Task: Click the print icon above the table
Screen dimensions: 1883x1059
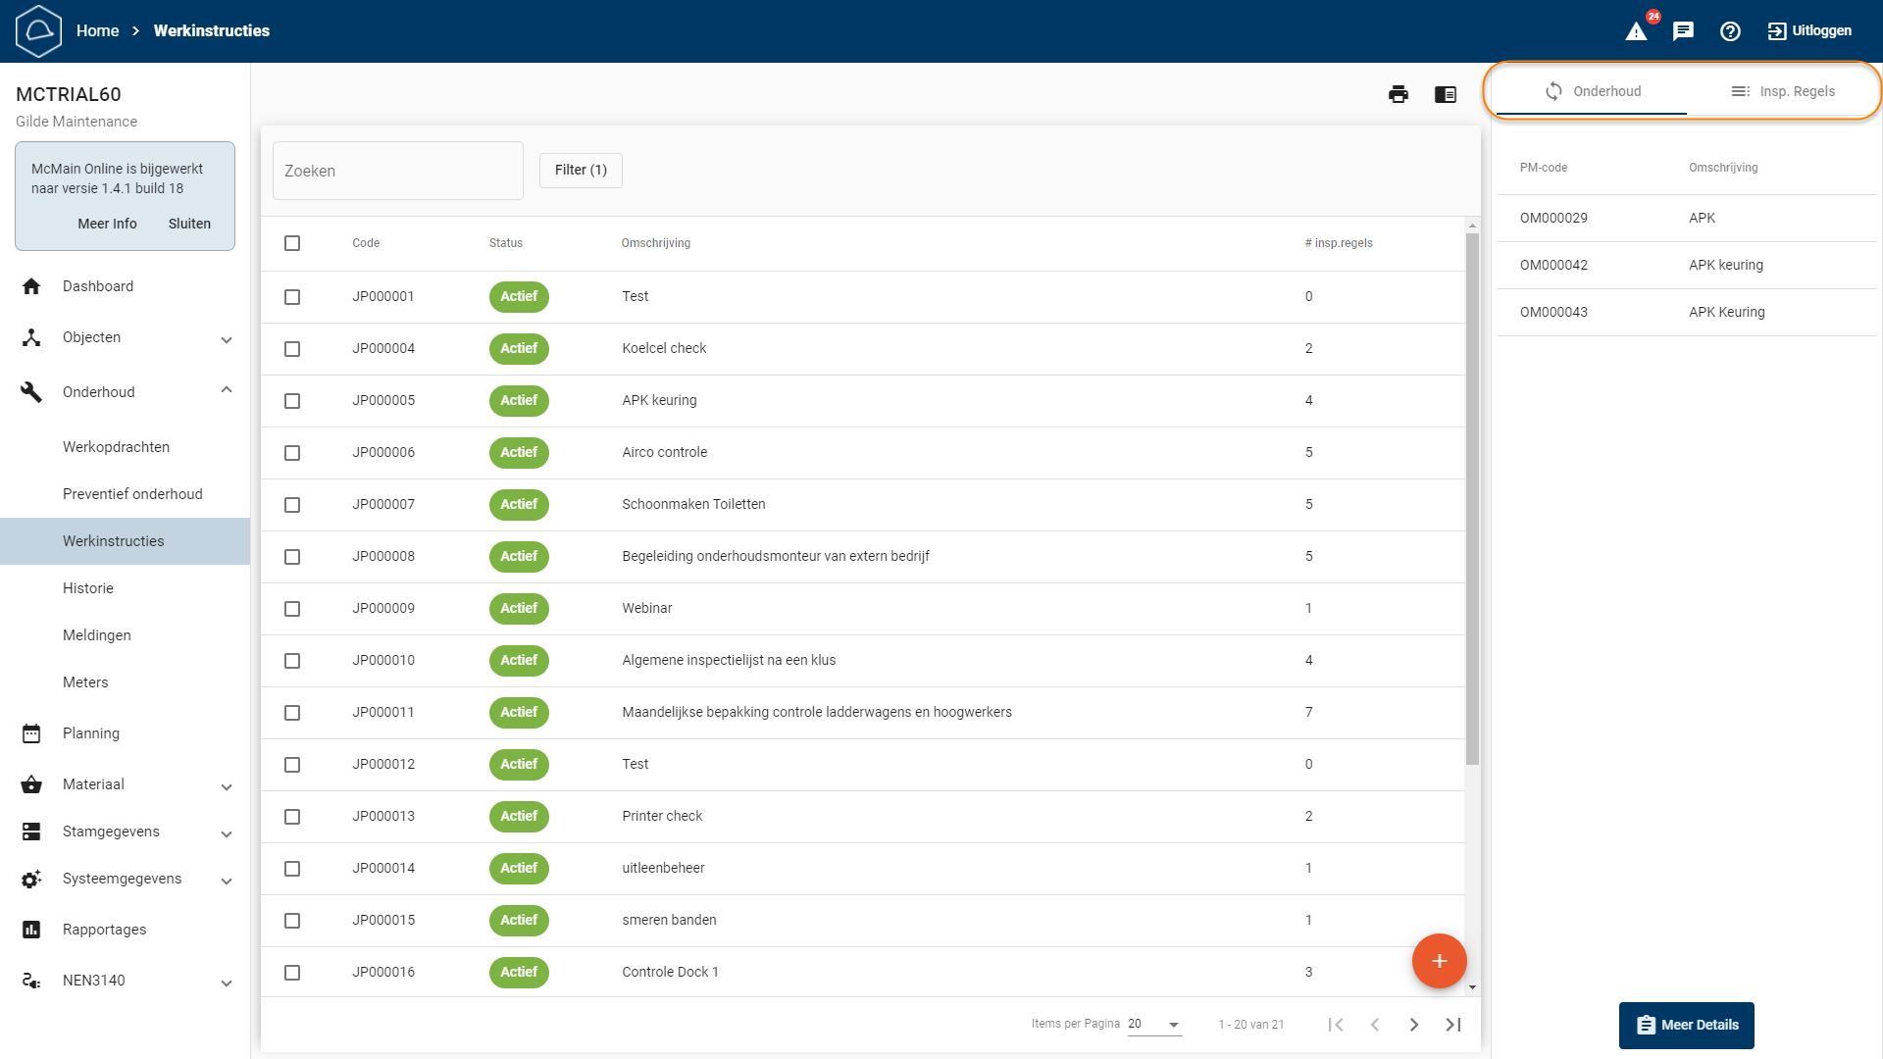Action: coord(1399,94)
